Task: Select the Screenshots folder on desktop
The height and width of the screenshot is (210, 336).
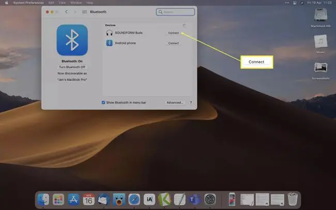Action: pos(321,68)
